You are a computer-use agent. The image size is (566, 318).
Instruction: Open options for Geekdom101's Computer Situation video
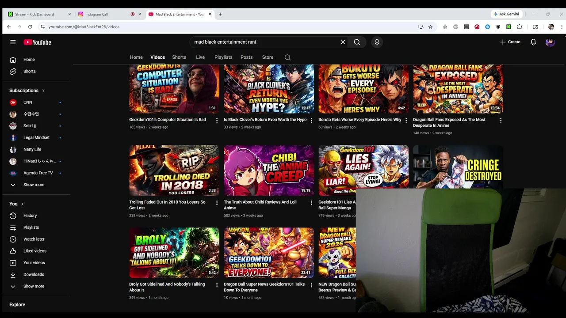pyautogui.click(x=217, y=120)
